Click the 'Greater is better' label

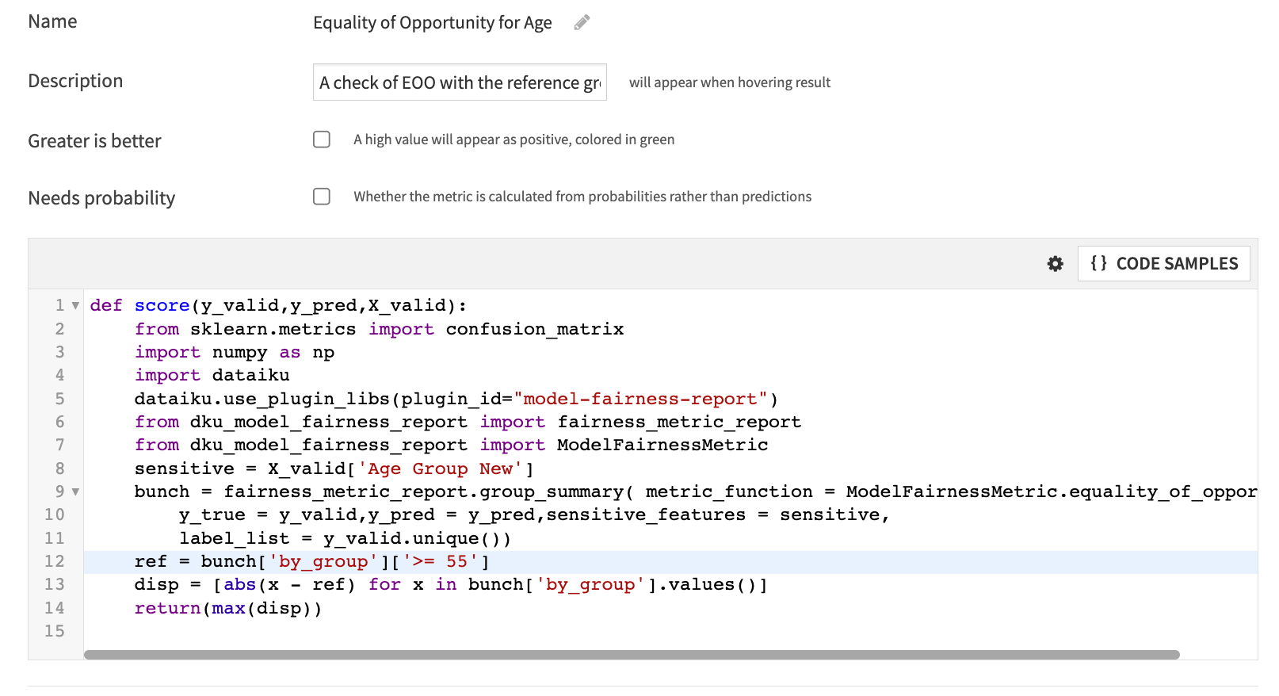pyautogui.click(x=94, y=141)
